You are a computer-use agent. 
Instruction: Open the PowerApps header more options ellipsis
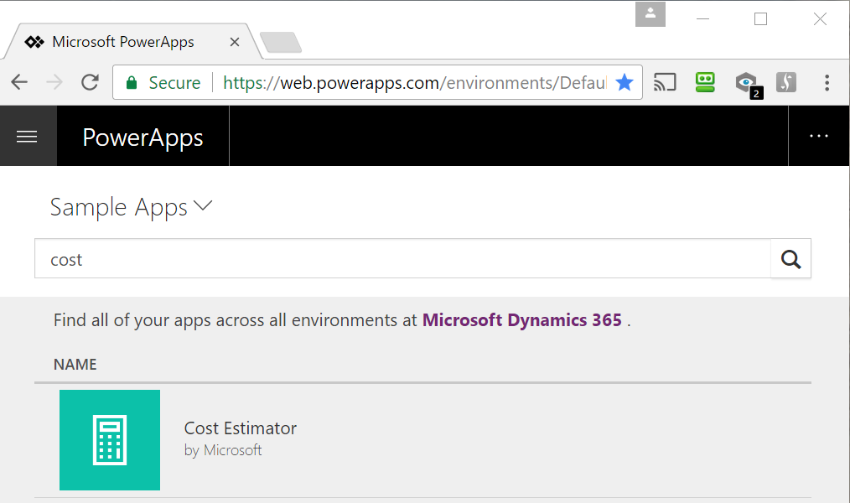[x=818, y=136]
